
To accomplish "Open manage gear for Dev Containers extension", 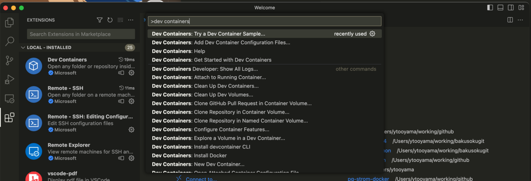I will 131,73.
